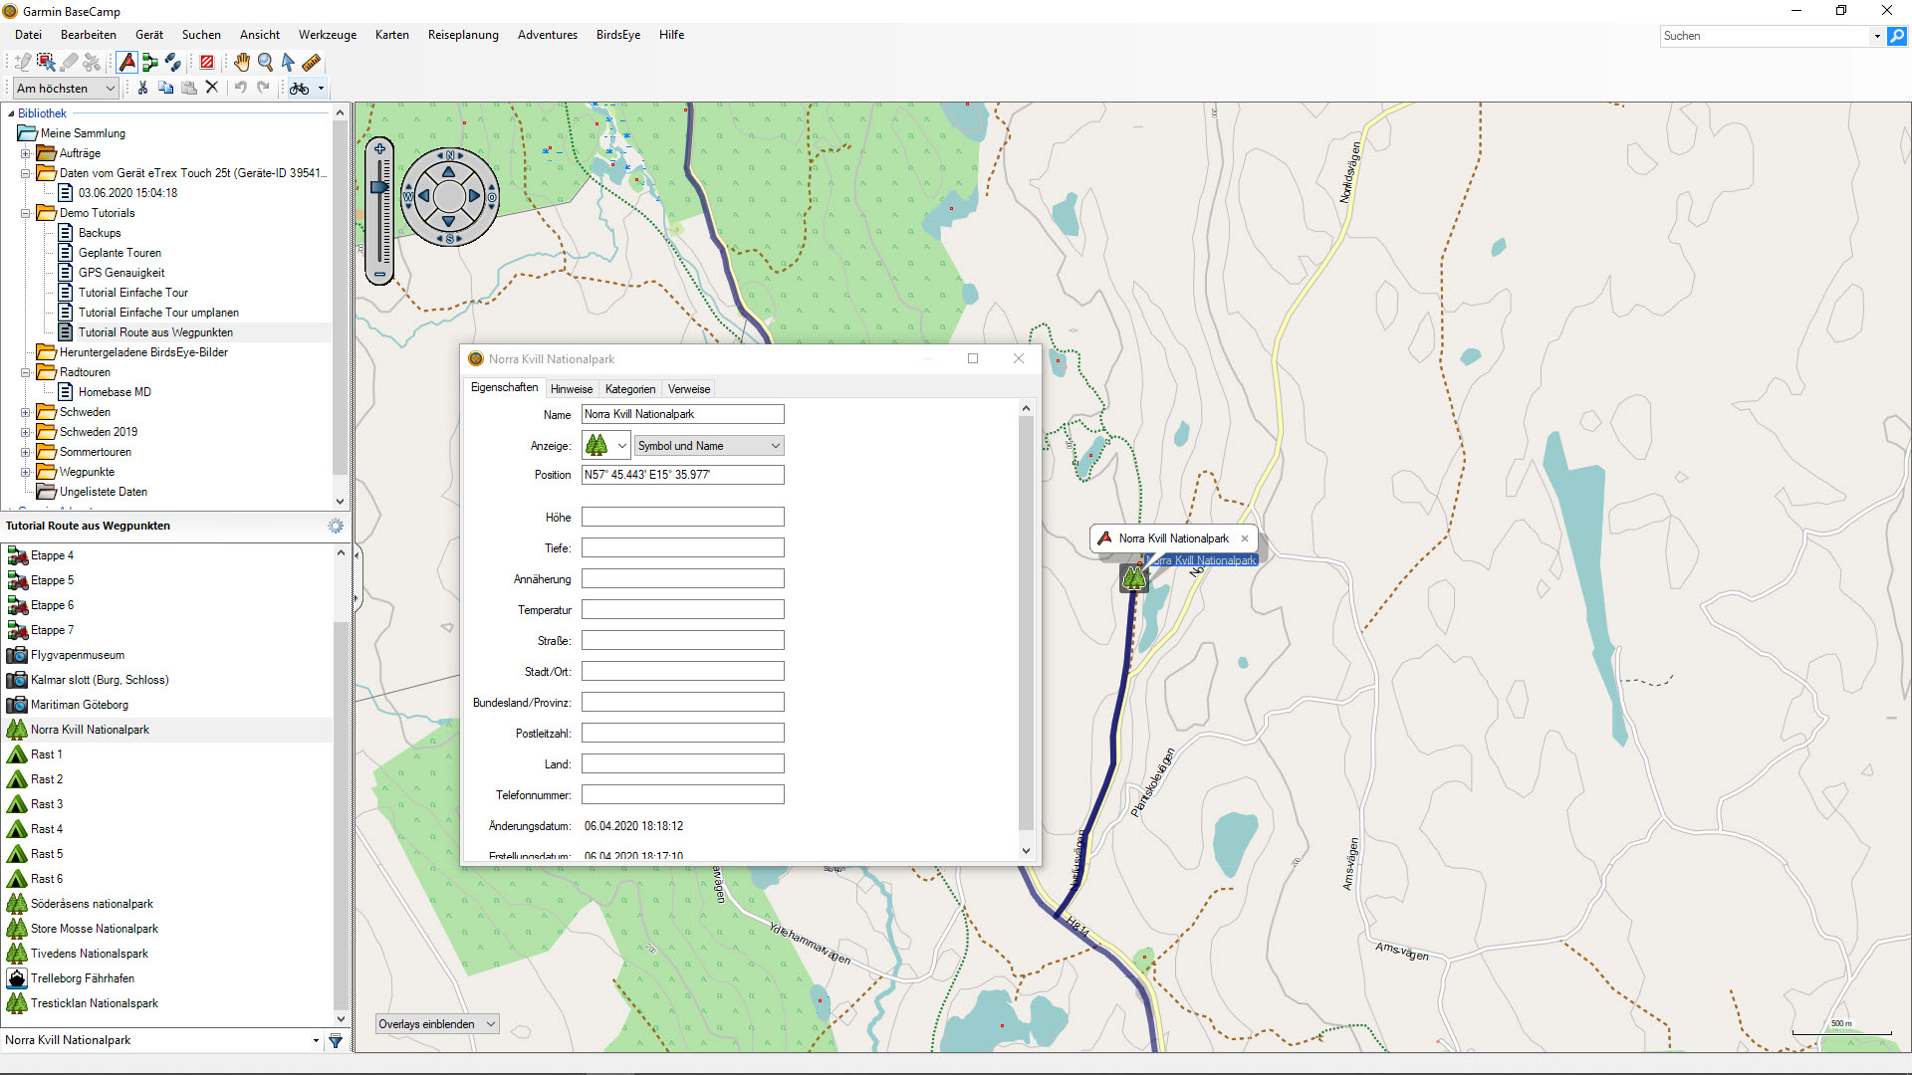Click the Undo arrow icon
Screen dimensions: 1912x1075
(240, 88)
